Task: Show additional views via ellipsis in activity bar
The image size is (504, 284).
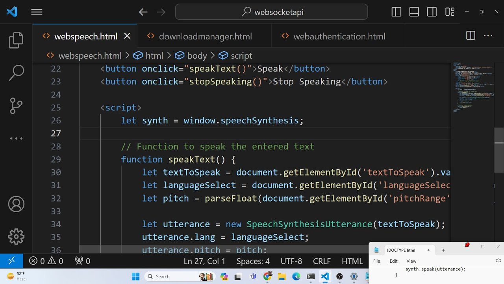Action: pyautogui.click(x=16, y=138)
